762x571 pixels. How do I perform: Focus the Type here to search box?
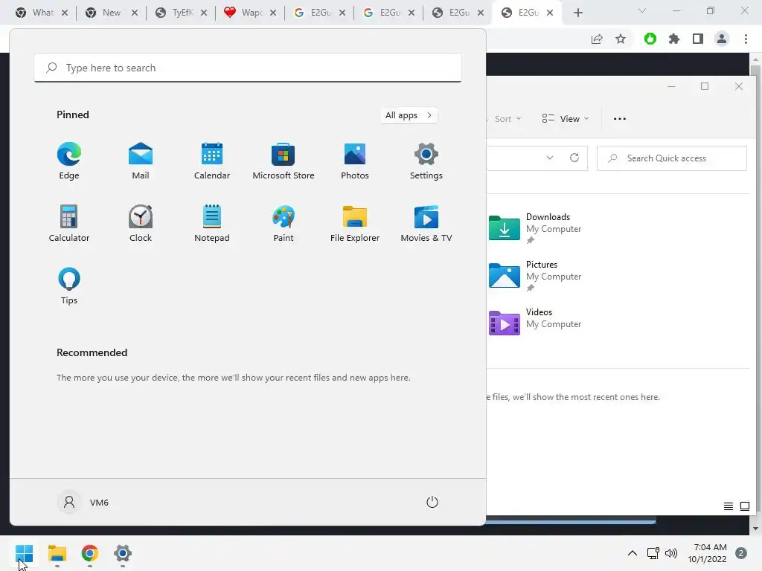(248, 68)
